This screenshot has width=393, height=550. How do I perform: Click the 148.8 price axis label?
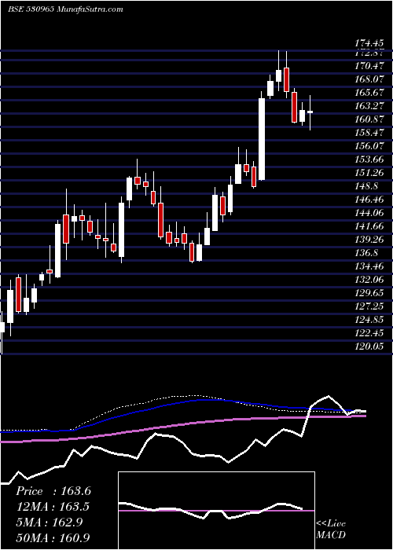point(366,186)
